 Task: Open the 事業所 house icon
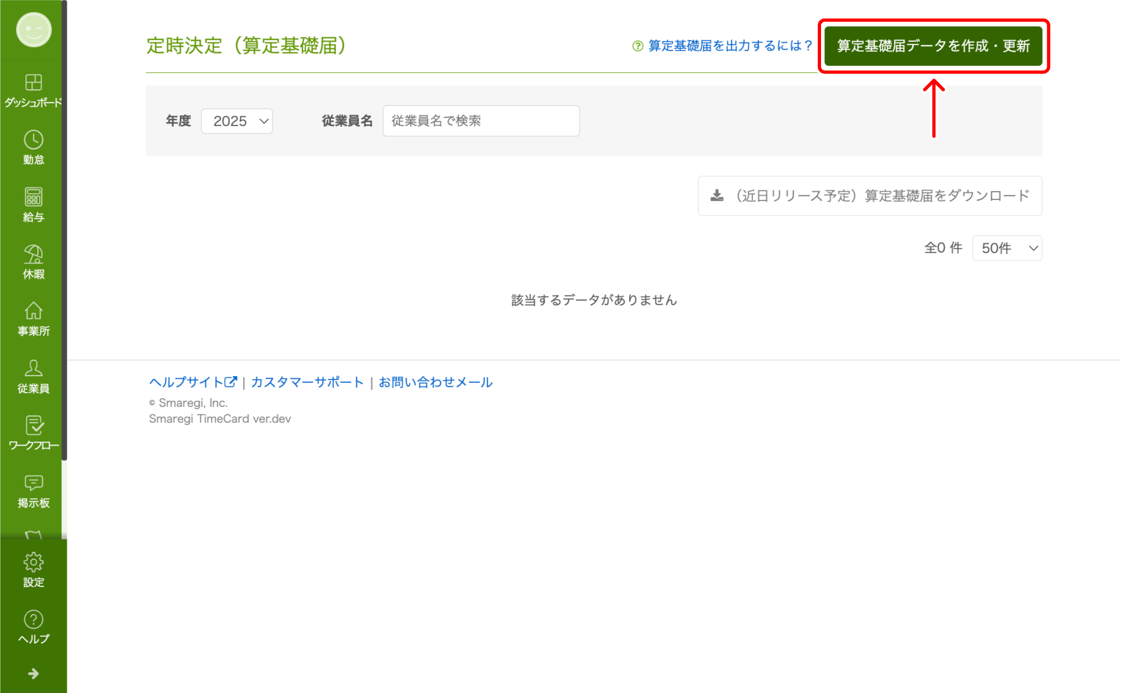(33, 311)
